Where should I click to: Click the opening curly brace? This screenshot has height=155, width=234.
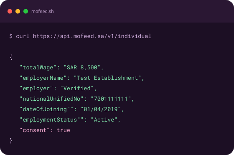(x=11, y=57)
